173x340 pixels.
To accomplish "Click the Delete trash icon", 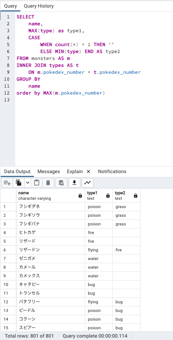I will (48, 183).
